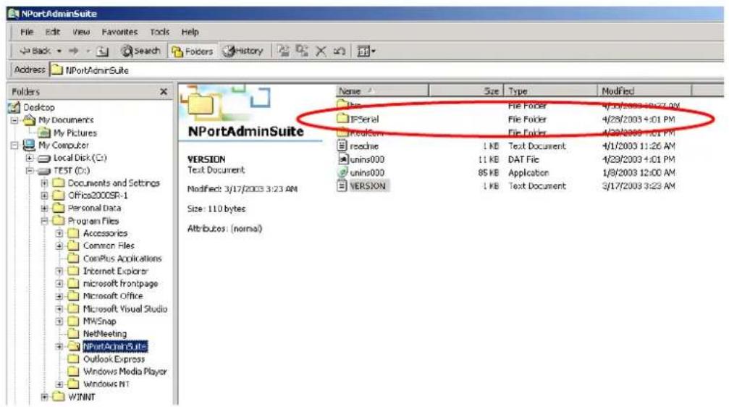This screenshot has width=729, height=407.
Task: Sort files by Modified column
Action: [644, 91]
